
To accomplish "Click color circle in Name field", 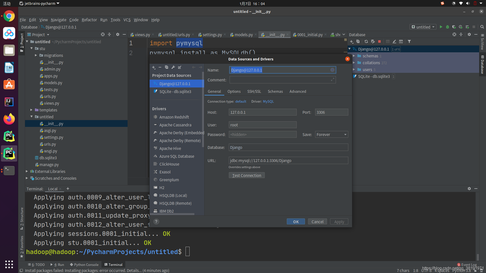I will click(x=332, y=70).
